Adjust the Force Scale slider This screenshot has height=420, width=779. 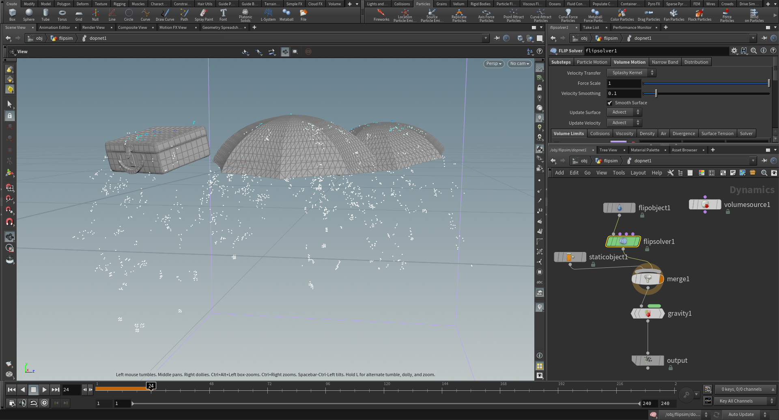(706, 83)
